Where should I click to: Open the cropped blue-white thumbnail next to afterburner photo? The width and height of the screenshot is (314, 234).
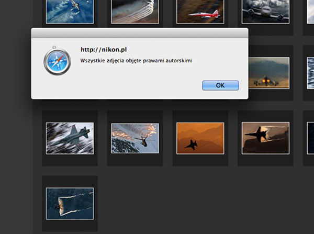pyautogui.click(x=310, y=73)
